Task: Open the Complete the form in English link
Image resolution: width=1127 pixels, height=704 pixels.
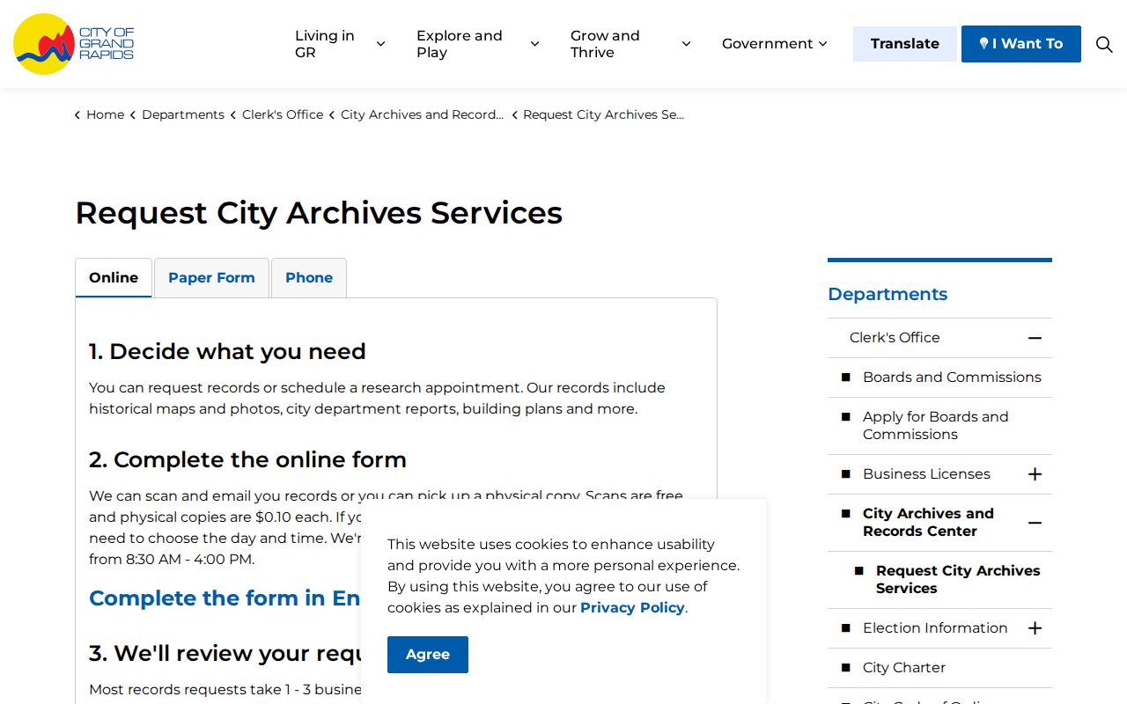Action: tap(225, 598)
